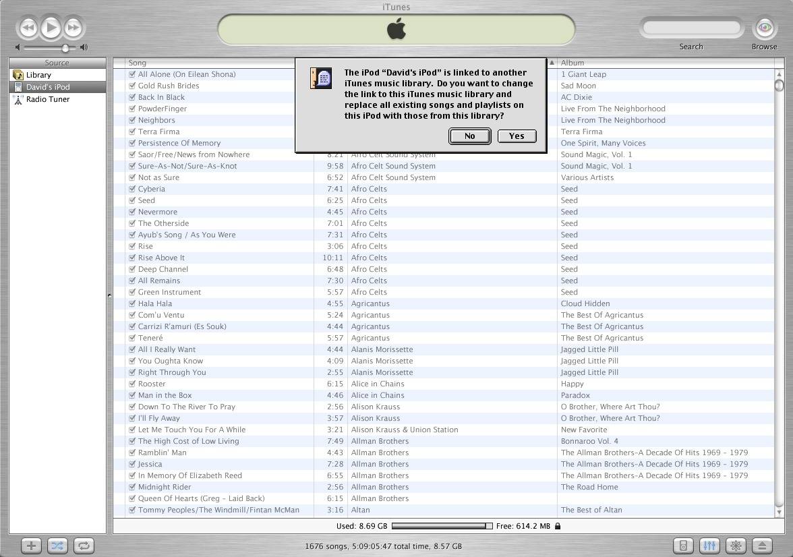Create a new playlist with plus button
The height and width of the screenshot is (557, 793).
click(31, 546)
